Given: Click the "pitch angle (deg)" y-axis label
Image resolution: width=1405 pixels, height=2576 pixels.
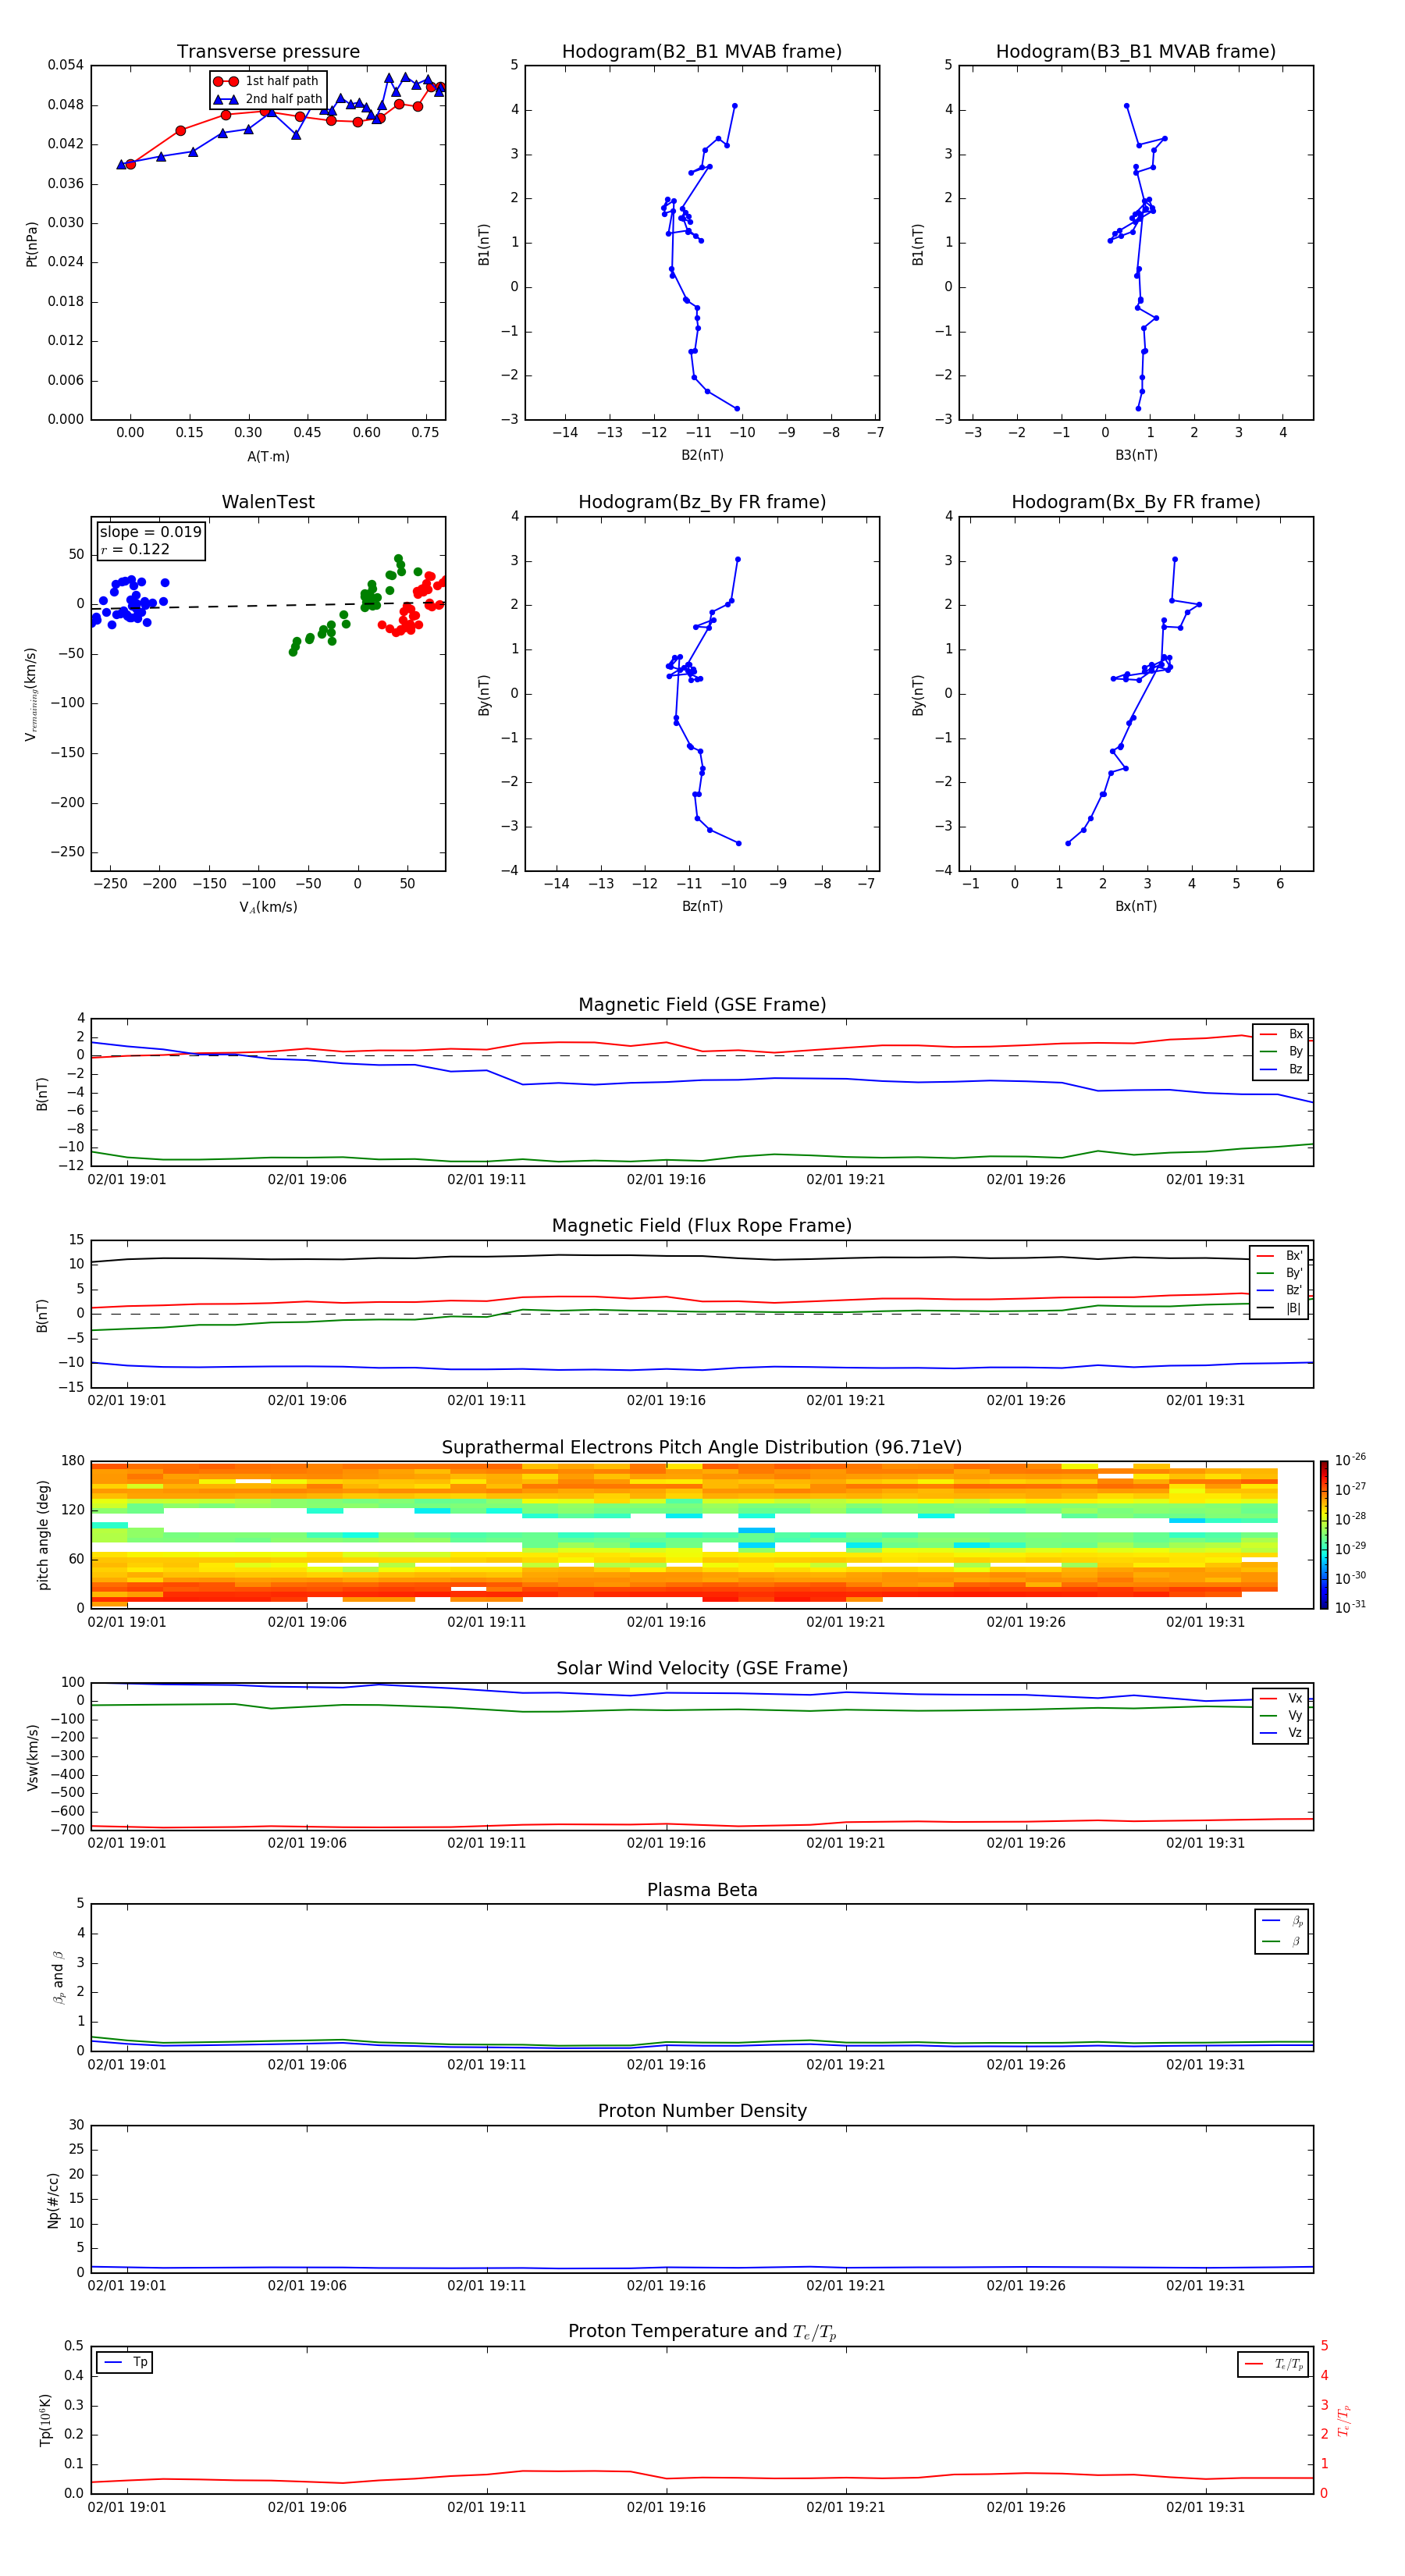Looking at the screenshot, I should [x=43, y=1535].
